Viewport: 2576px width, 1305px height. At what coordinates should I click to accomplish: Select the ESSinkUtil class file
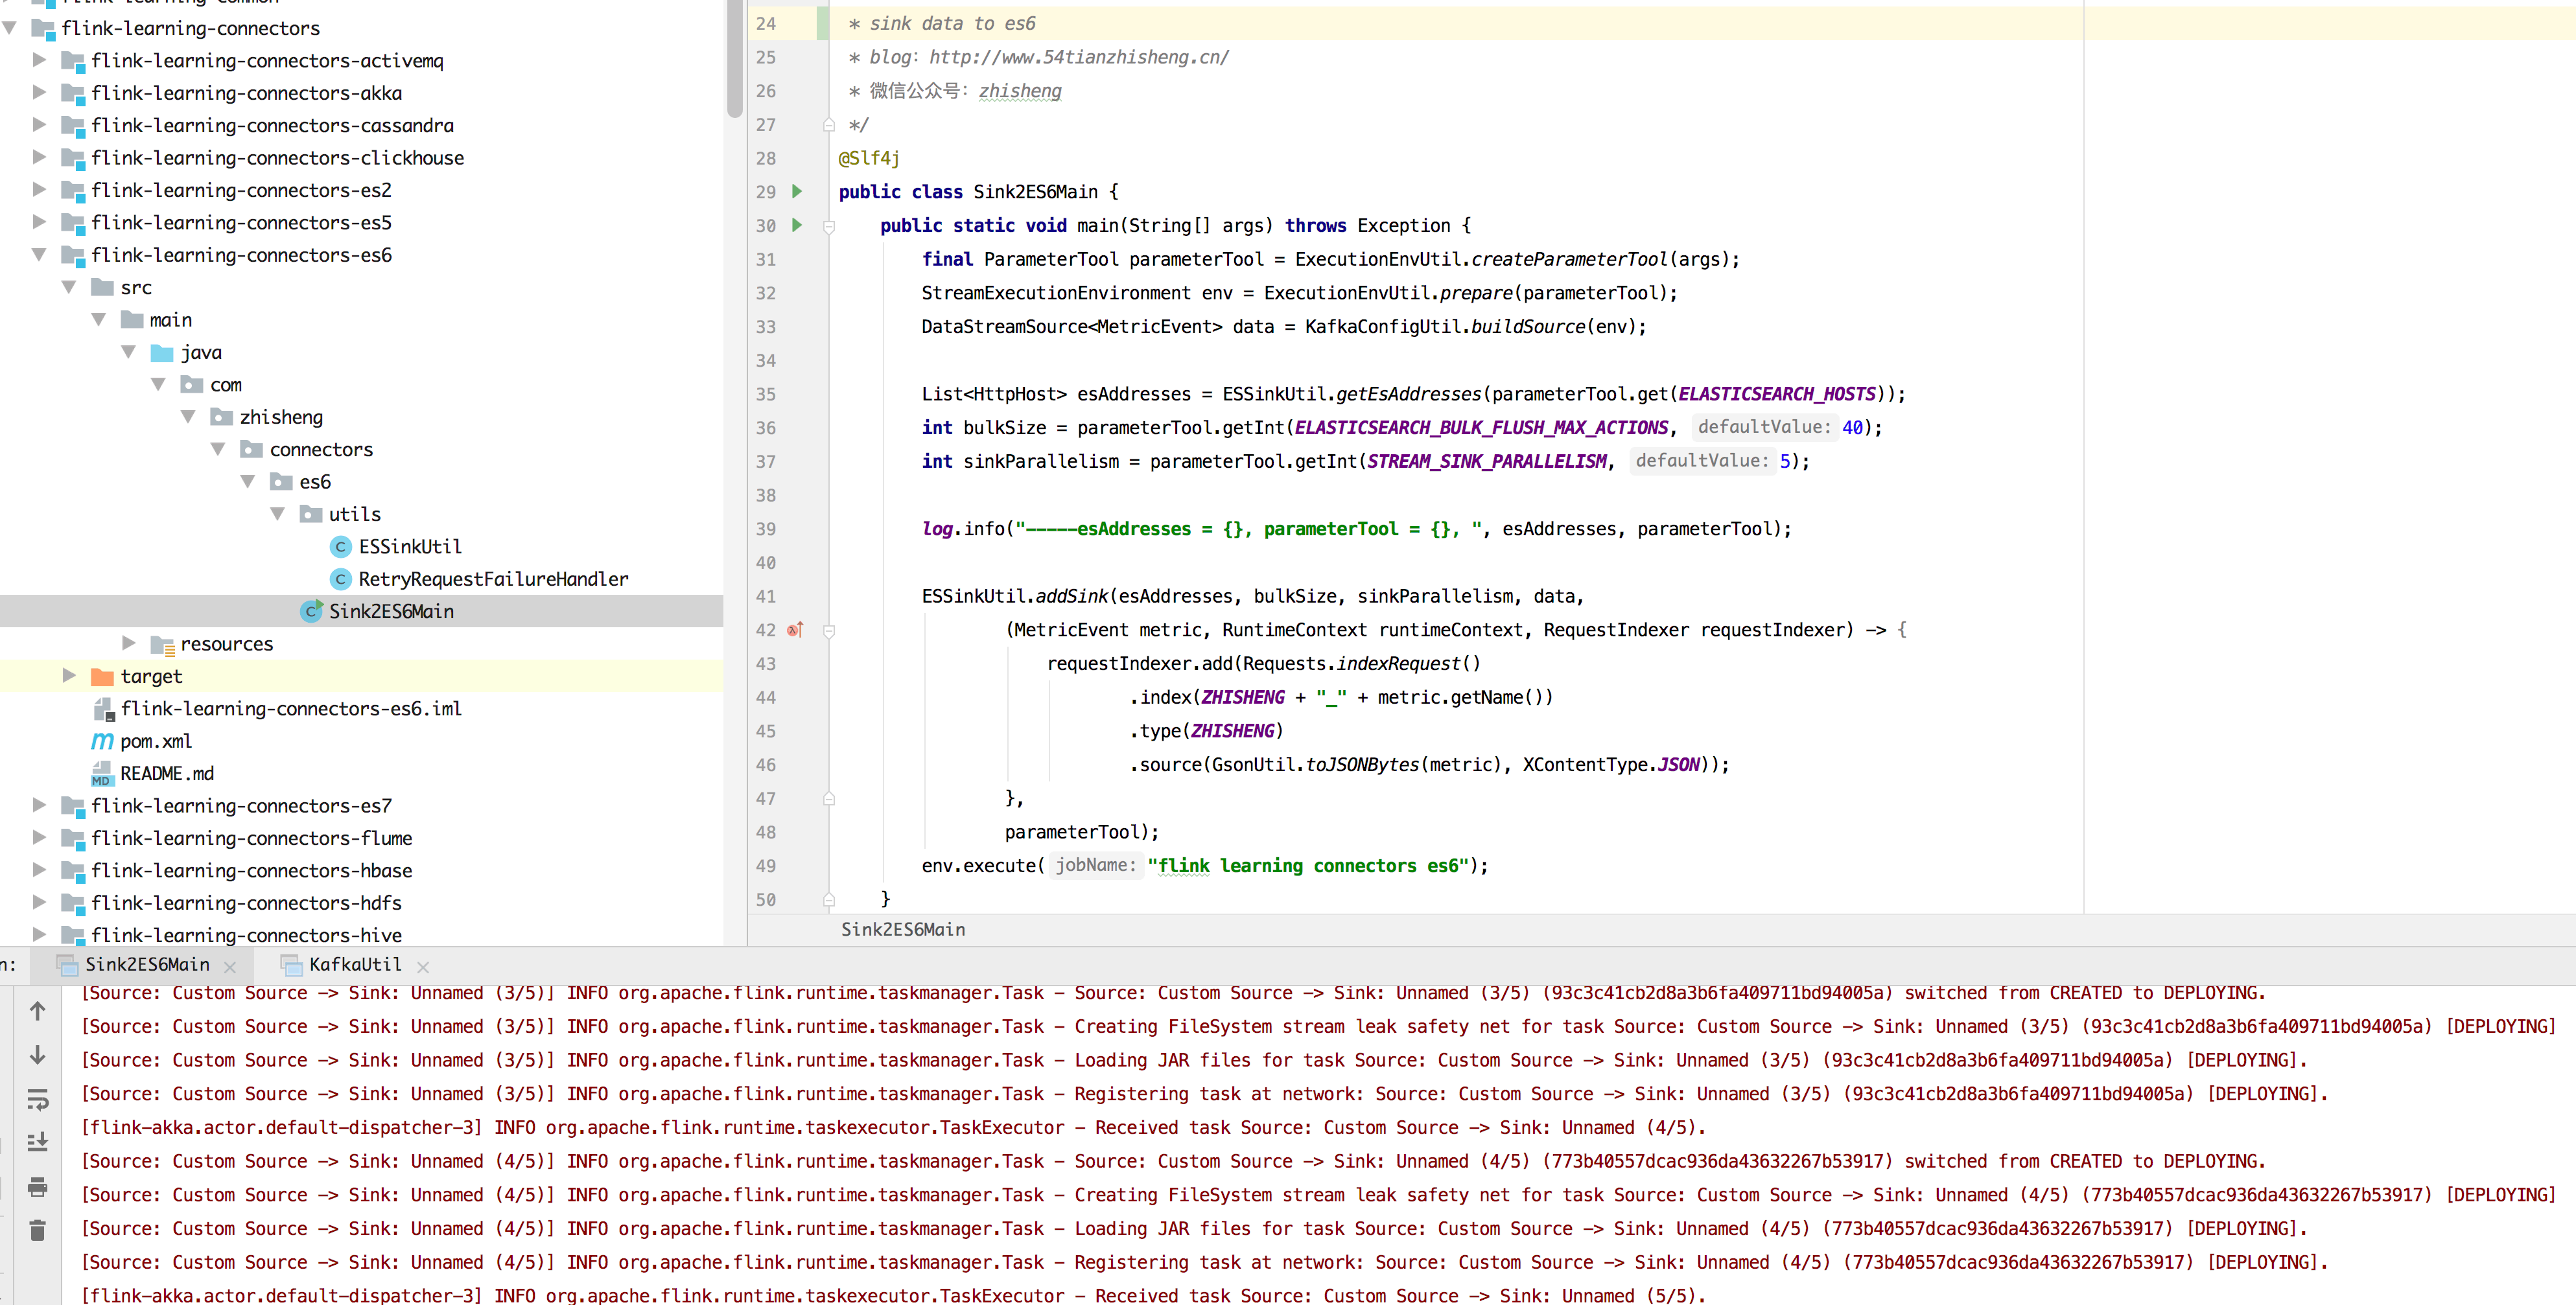(x=410, y=547)
